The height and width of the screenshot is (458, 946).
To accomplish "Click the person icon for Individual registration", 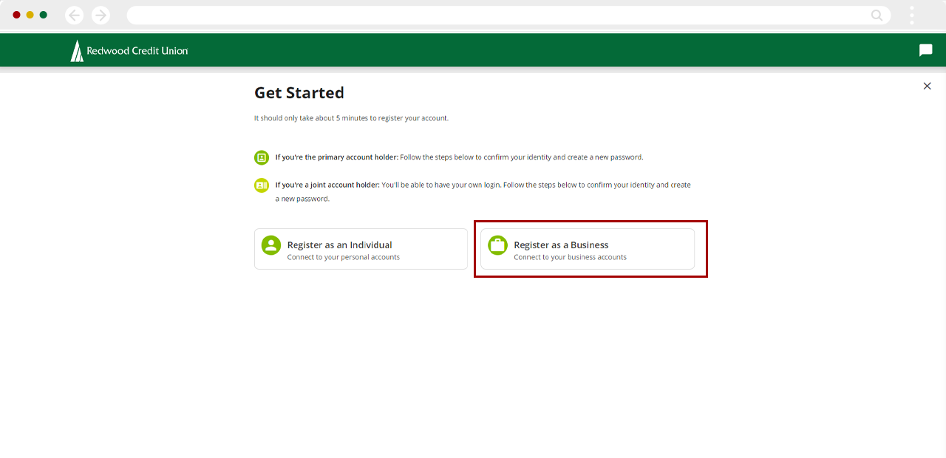I will tap(271, 245).
